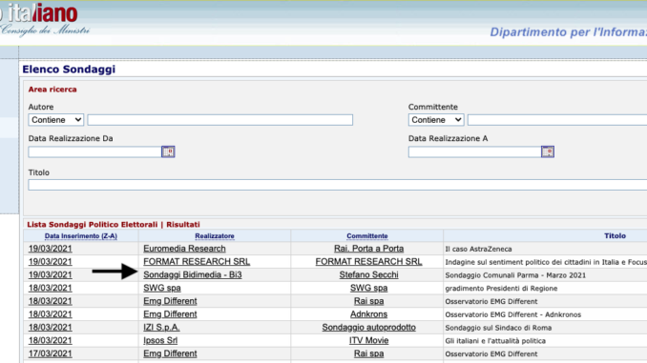This screenshot has height=363, width=647.
Task: Open the Ipsos Srl link
Action: (x=160, y=340)
